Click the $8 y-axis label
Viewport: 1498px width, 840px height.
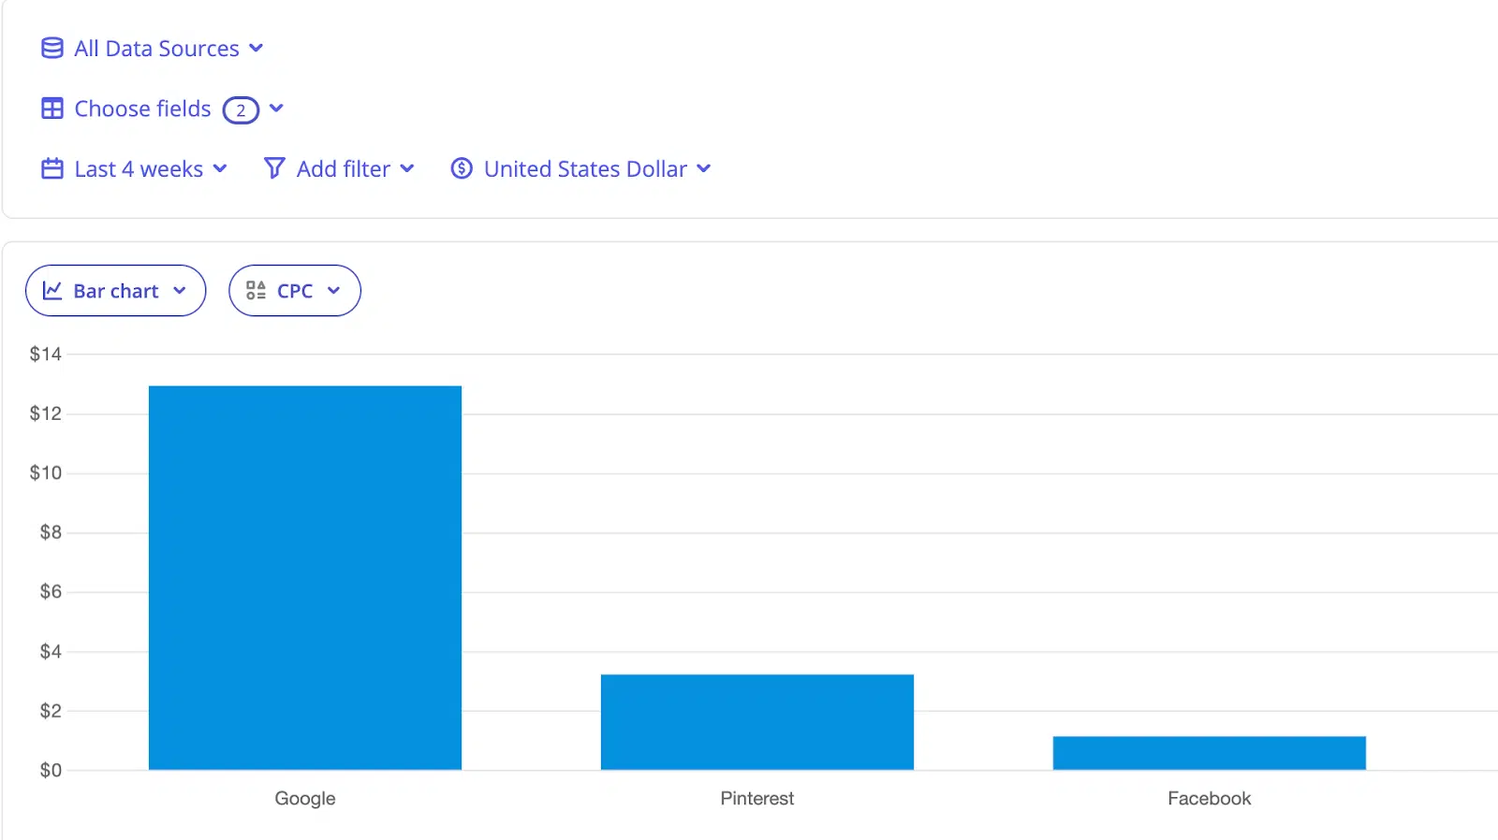[51, 532]
